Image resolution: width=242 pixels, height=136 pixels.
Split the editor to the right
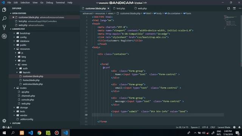[x=234, y=8]
